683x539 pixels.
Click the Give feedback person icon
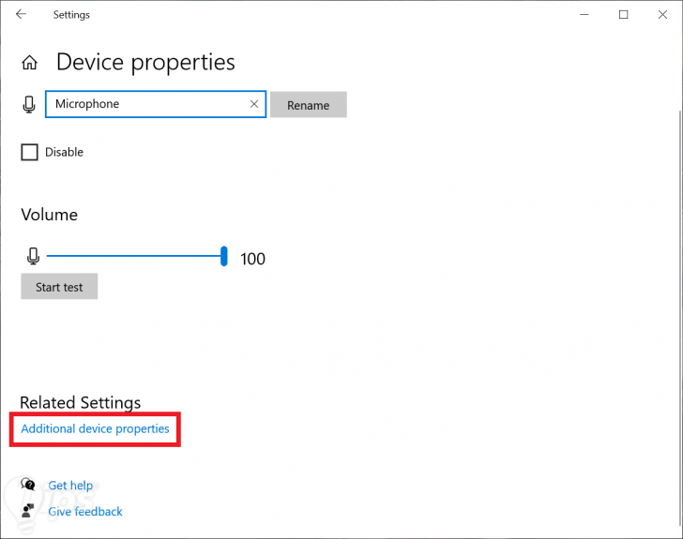click(28, 511)
